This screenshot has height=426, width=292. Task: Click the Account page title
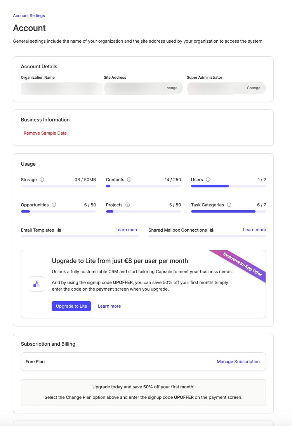[30, 28]
